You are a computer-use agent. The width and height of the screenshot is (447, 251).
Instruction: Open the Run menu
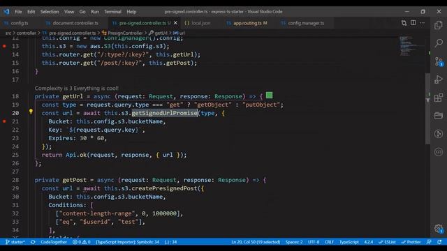95,12
